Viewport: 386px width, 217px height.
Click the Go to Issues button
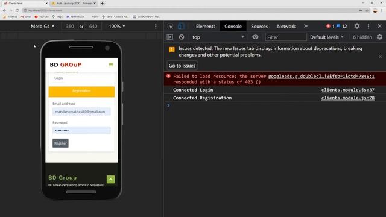[182, 66]
